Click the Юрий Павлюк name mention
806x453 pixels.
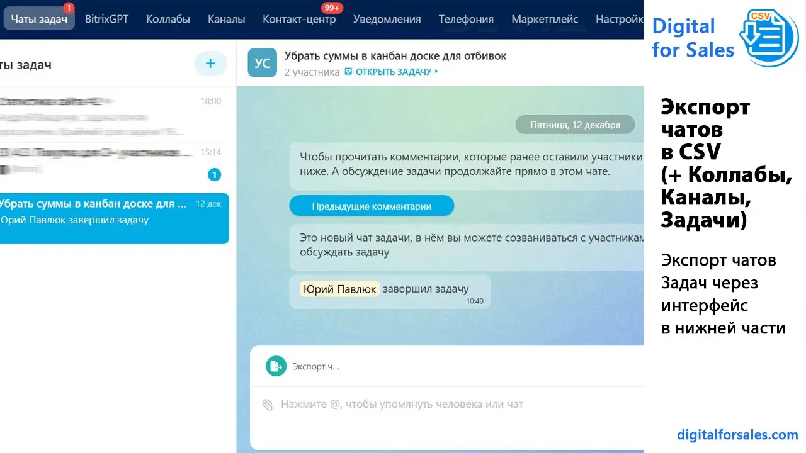[x=339, y=289]
